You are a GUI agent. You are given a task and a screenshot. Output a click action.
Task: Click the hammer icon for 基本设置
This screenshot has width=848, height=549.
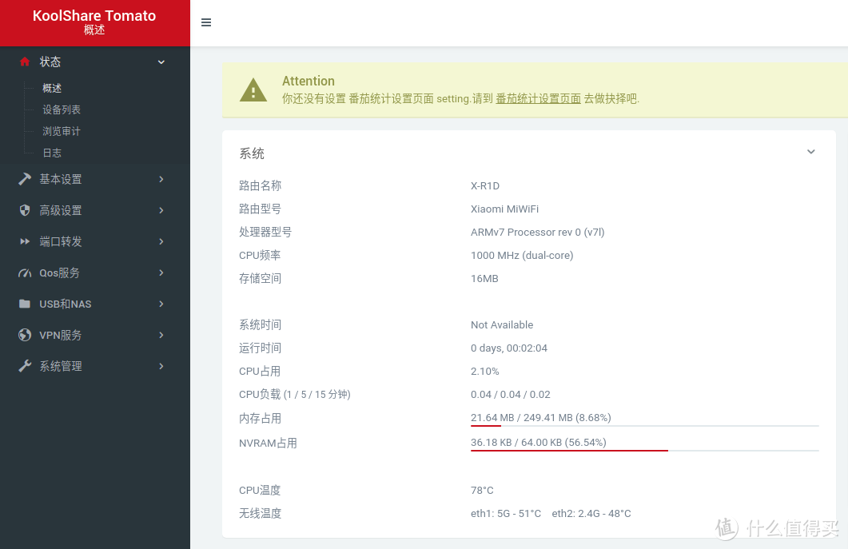tap(25, 179)
